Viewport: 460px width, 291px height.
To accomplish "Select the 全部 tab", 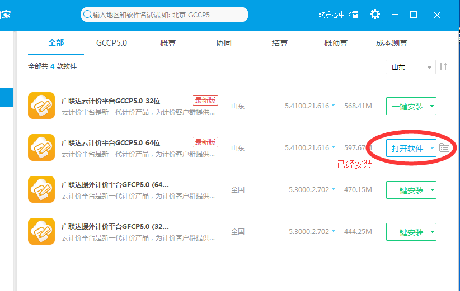I will click(56, 43).
